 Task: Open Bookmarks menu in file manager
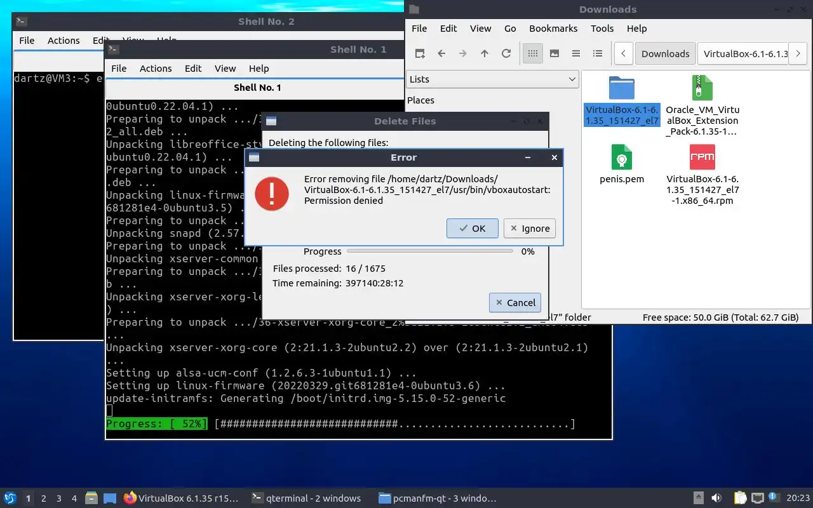pos(553,29)
